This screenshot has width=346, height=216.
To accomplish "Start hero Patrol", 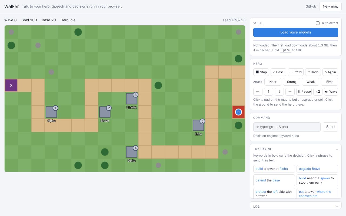I will click(296, 72).
